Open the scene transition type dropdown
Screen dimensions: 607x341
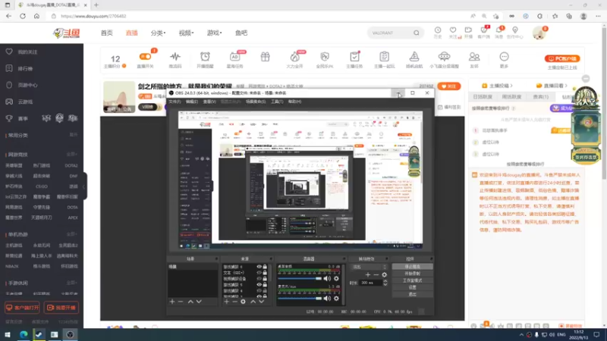[368, 267]
